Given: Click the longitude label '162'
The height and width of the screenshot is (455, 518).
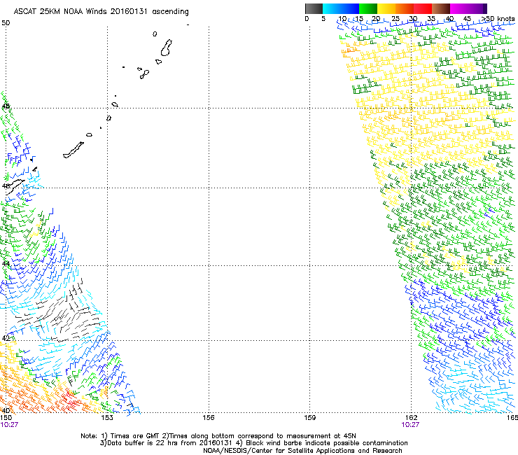Looking at the screenshot, I should [411, 418].
